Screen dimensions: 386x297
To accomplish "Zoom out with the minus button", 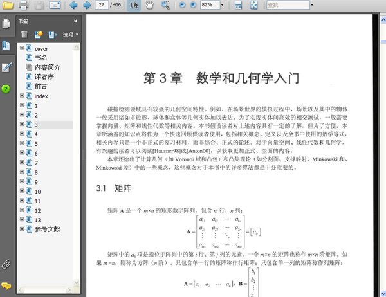I will 182,5.
